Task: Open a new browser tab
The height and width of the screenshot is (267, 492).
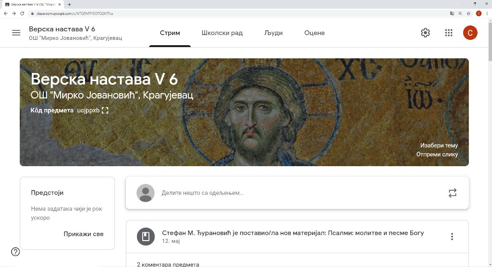Action: click(69, 4)
